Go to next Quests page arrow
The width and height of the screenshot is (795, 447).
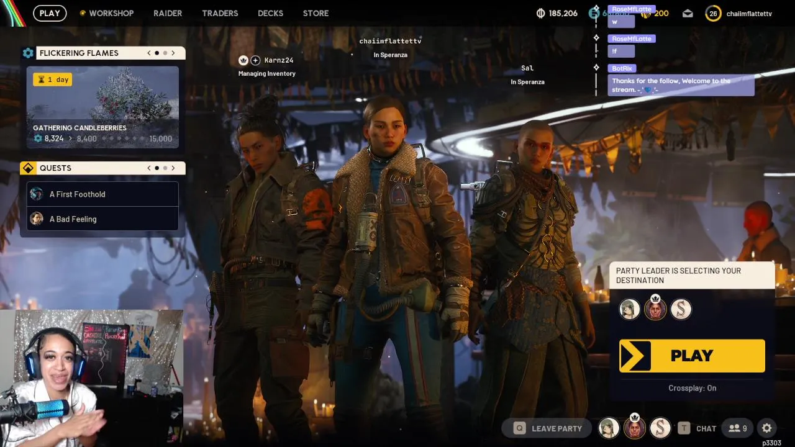click(x=173, y=168)
